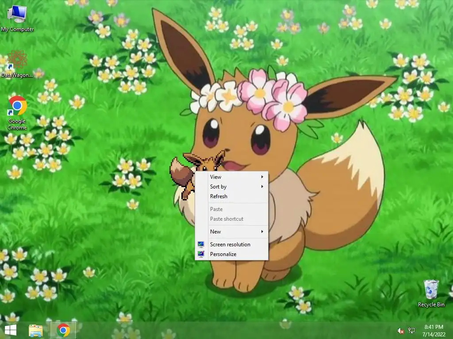
Task: Select the My Computer desktop icon
Action: point(17,18)
